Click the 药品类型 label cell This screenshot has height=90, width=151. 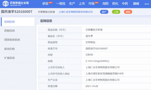60,42
